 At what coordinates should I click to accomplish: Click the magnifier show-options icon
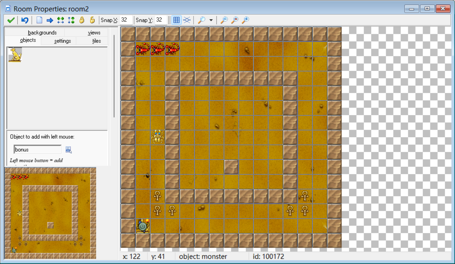point(202,20)
